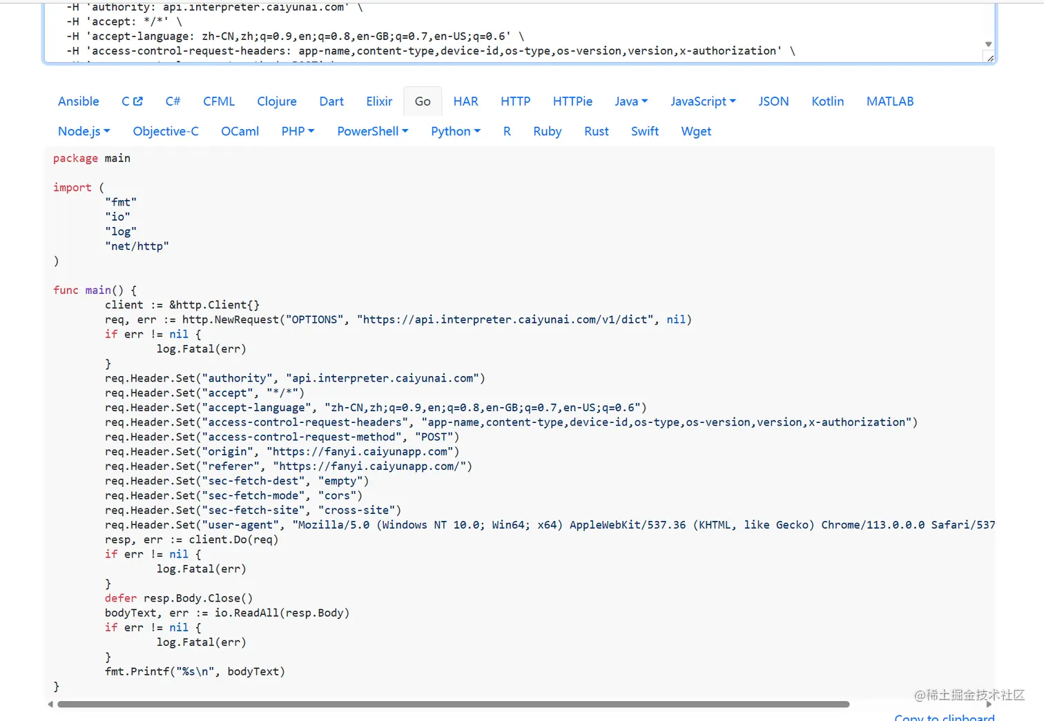Viewport: 1044px width, 721px height.
Task: Switch to Clojure code output
Action: 277,101
